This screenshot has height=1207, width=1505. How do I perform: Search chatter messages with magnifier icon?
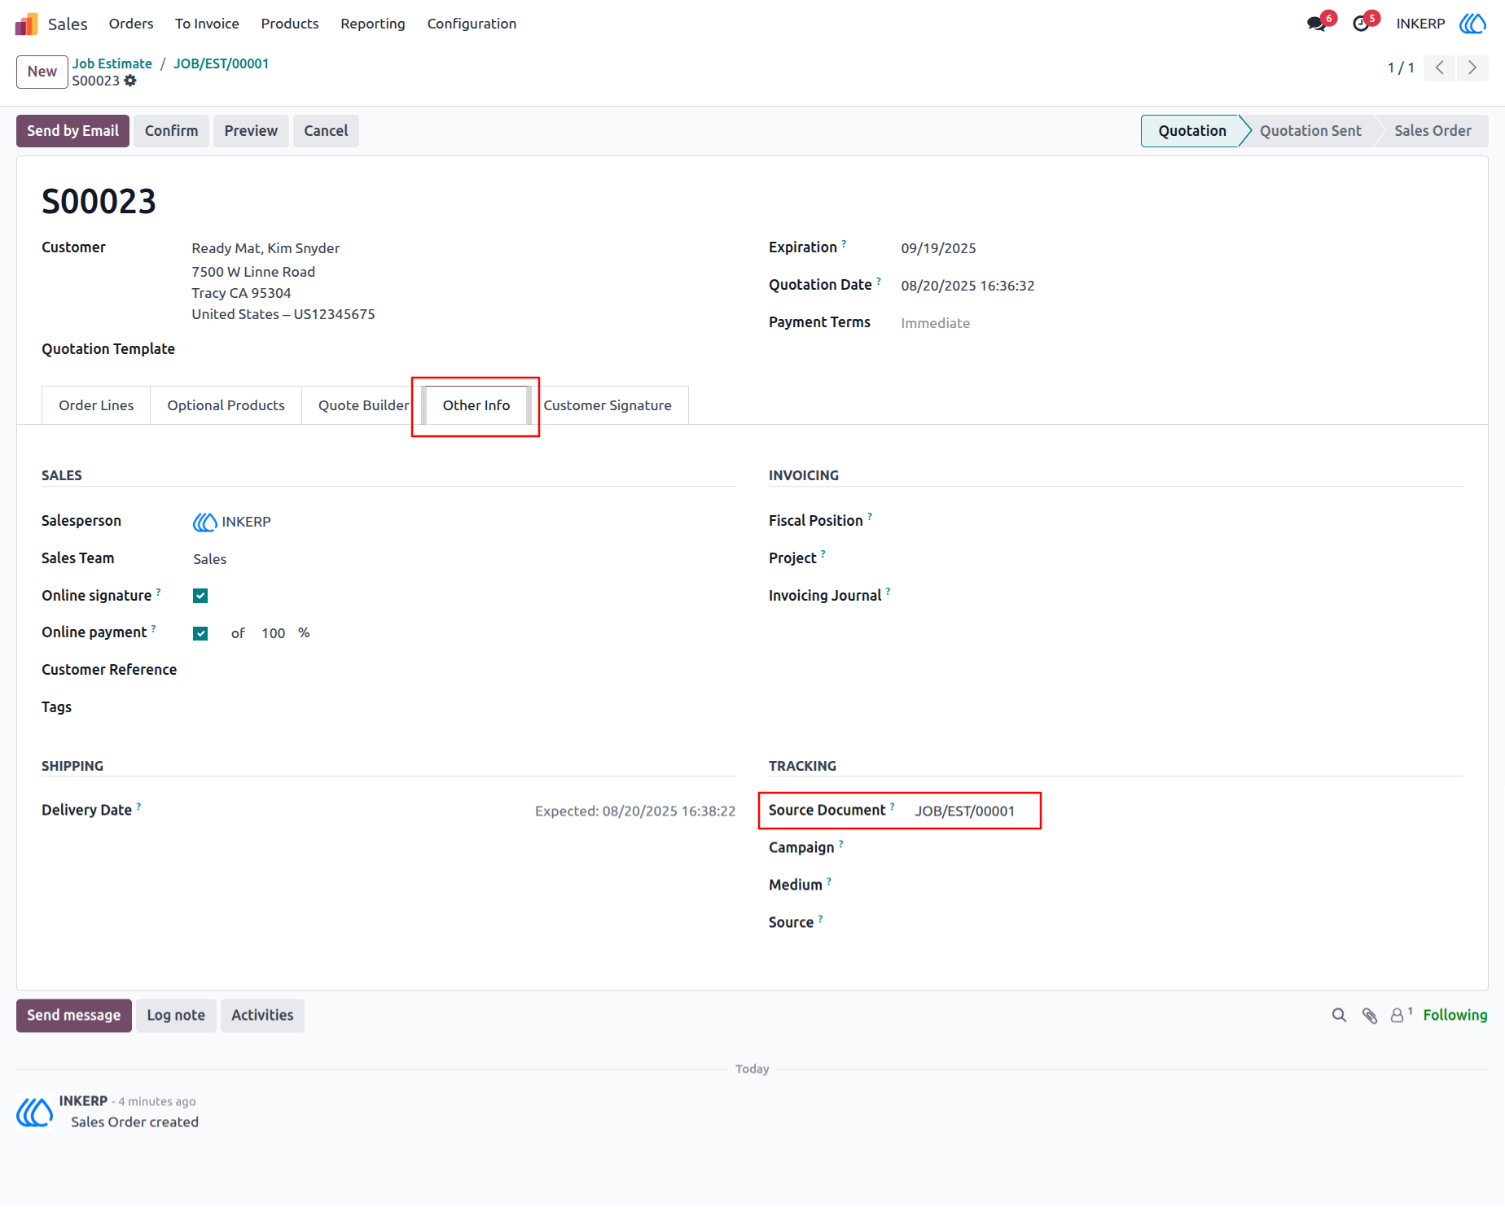pyautogui.click(x=1339, y=1015)
